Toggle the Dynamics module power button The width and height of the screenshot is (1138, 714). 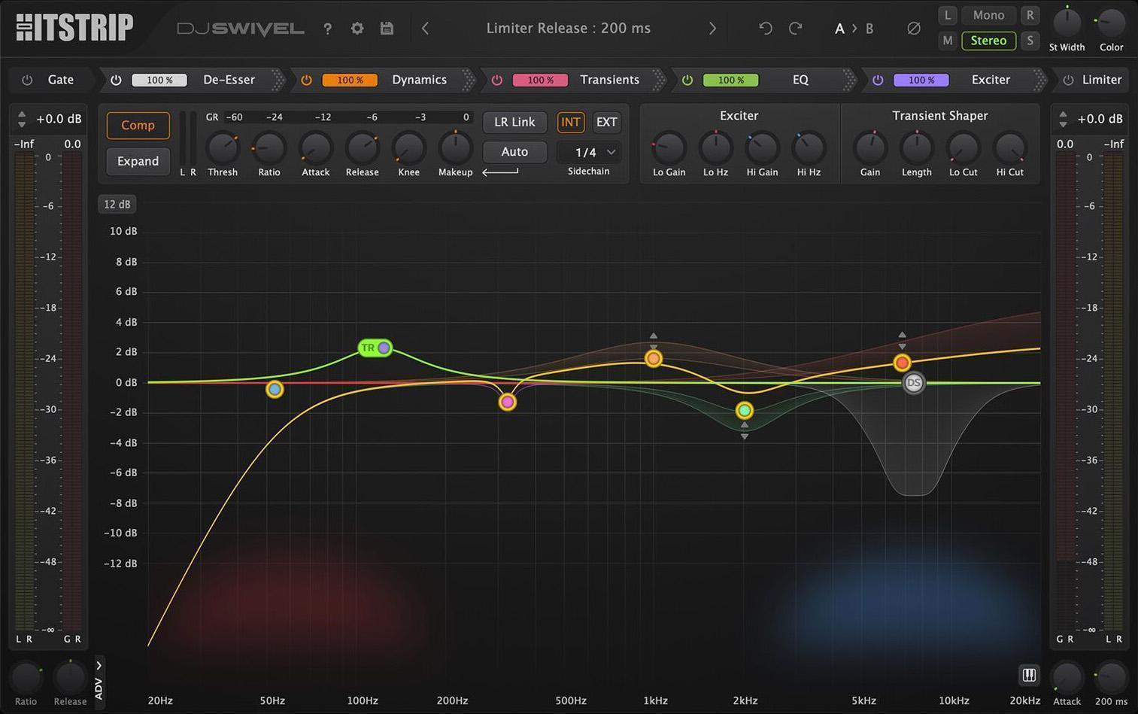pos(306,79)
